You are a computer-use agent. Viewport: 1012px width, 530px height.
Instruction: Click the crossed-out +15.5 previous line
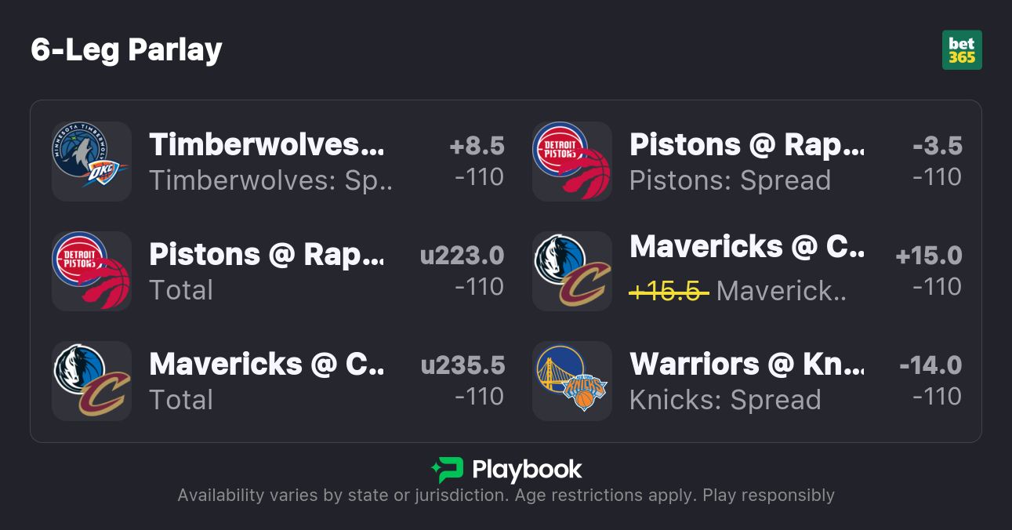(x=669, y=291)
